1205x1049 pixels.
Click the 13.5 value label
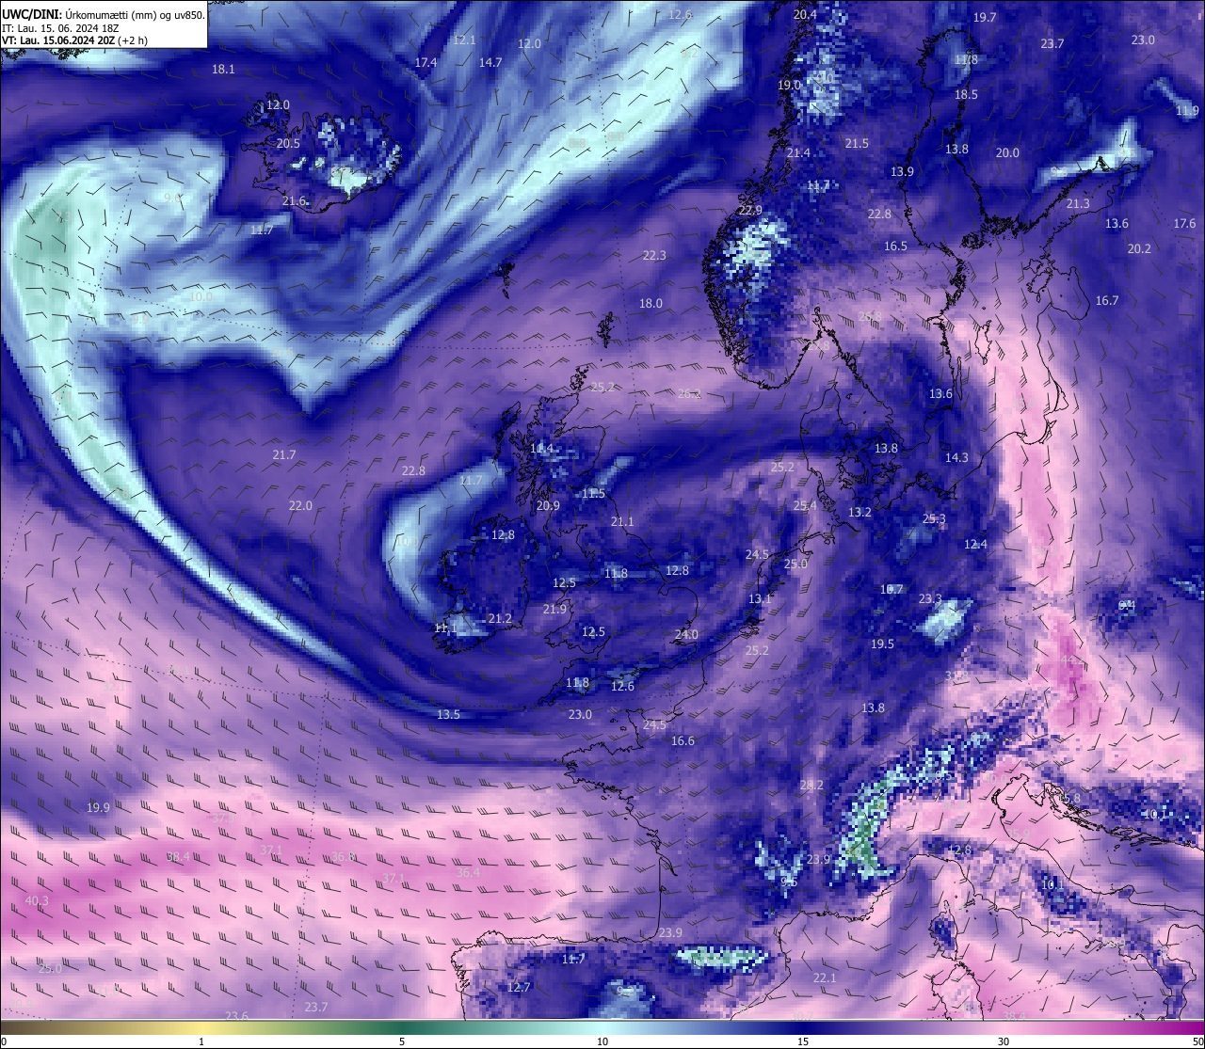(x=448, y=715)
